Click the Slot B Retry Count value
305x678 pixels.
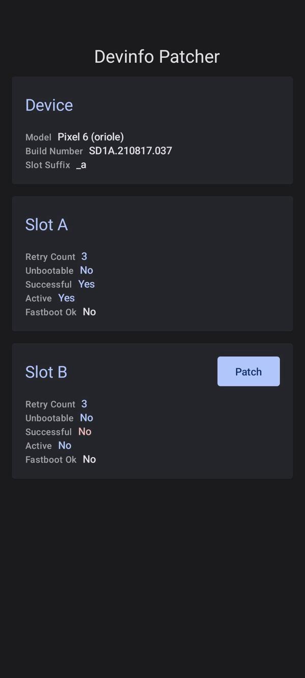coord(84,404)
